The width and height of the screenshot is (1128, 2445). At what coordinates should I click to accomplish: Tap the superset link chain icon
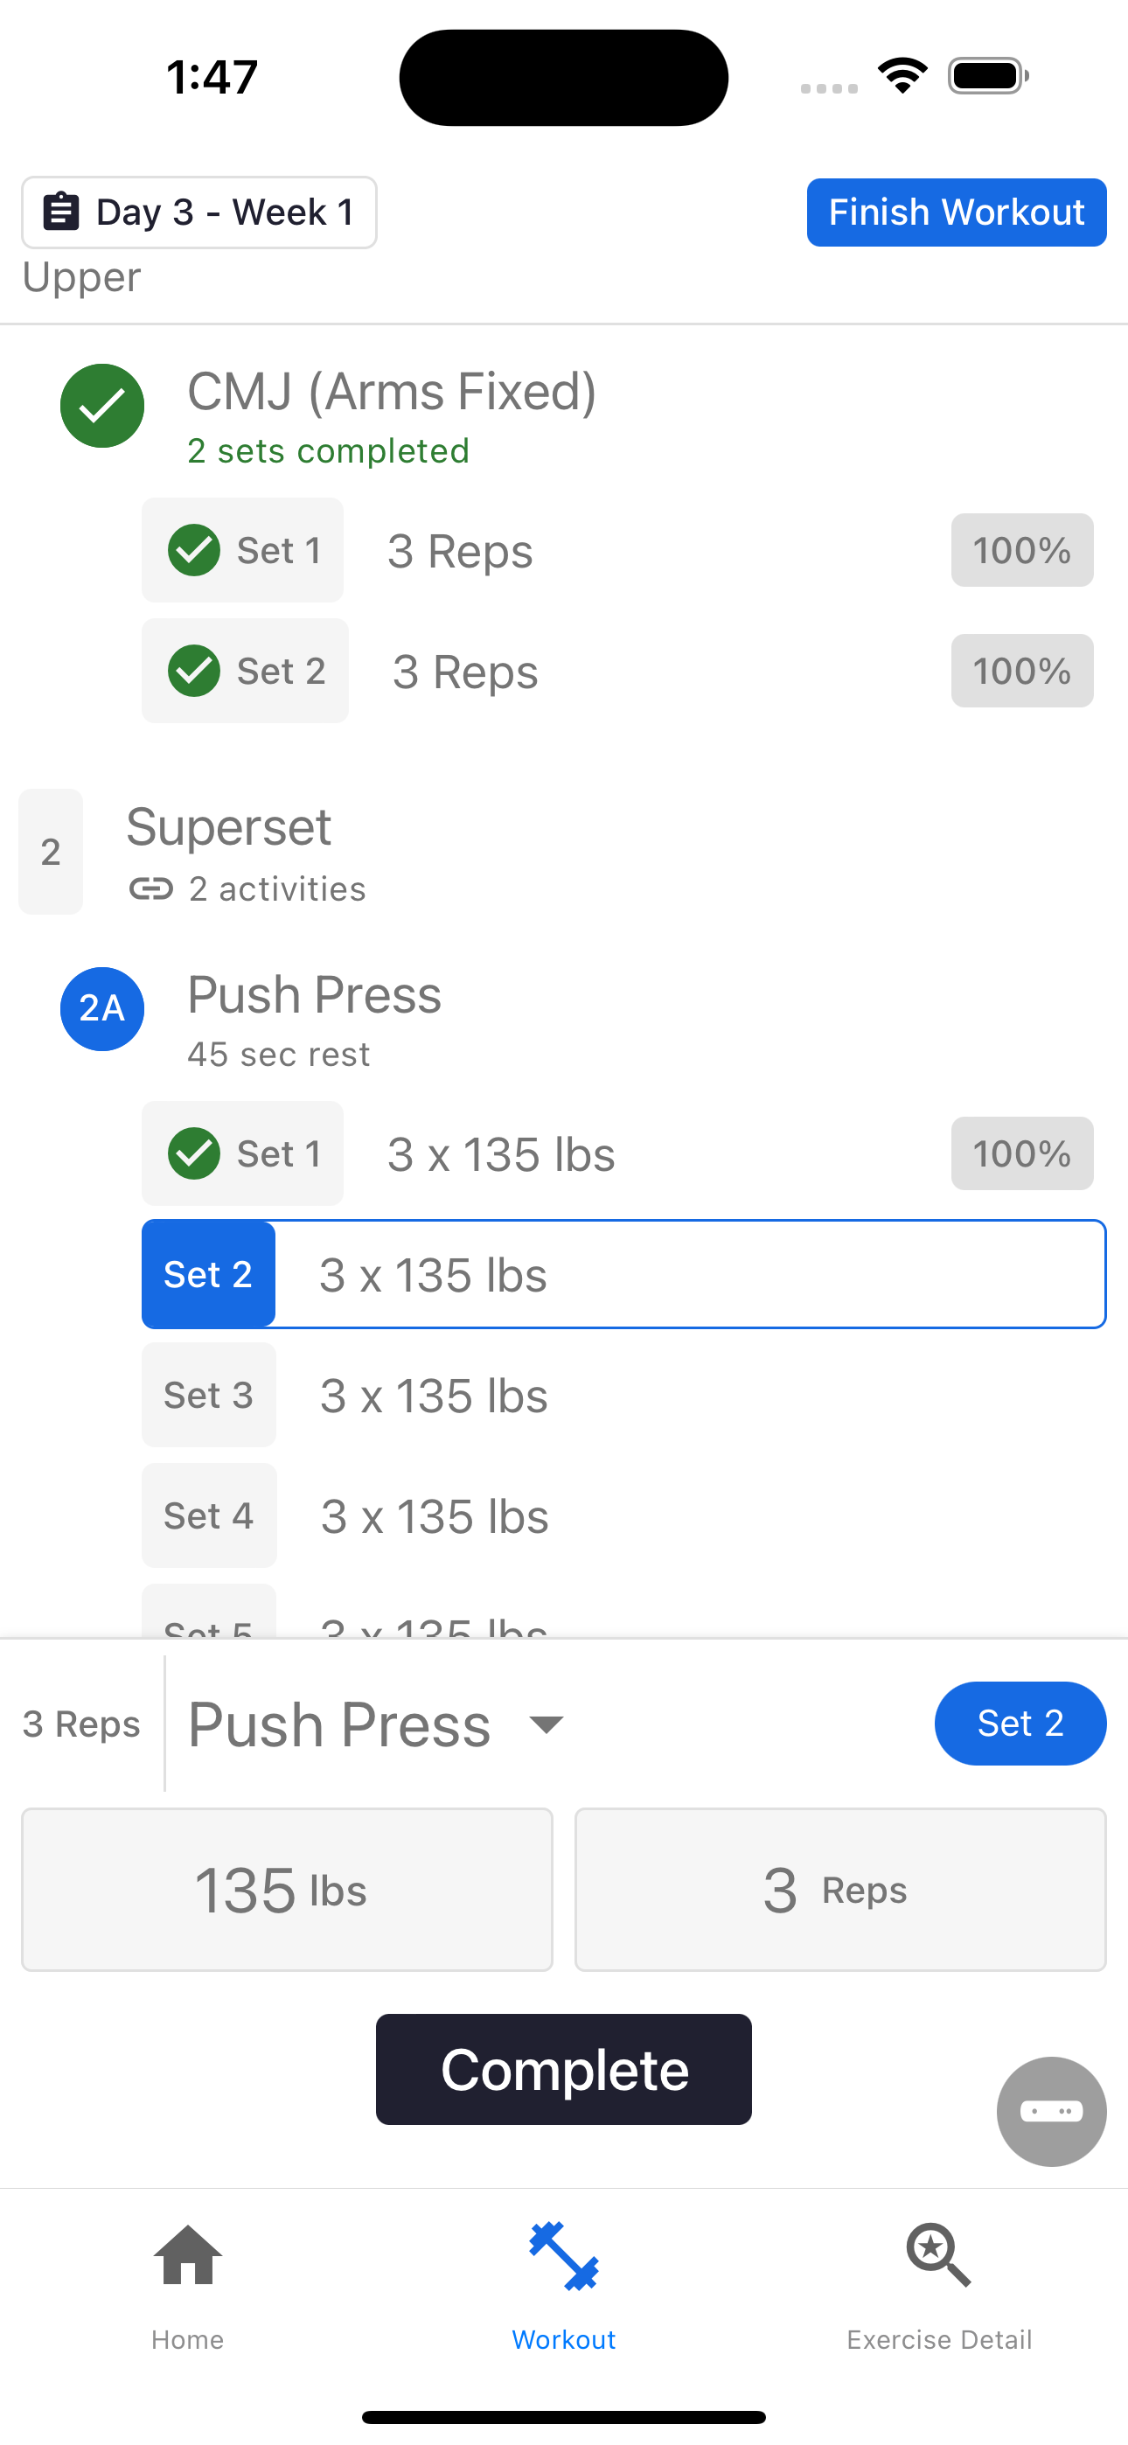tap(152, 889)
